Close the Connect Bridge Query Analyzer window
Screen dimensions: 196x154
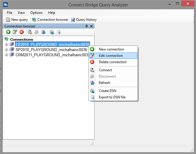pyautogui.click(x=188, y=4)
